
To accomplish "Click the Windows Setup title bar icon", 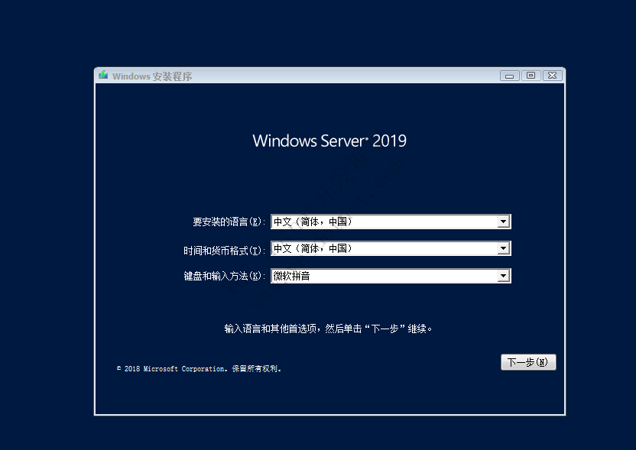I will coord(103,76).
